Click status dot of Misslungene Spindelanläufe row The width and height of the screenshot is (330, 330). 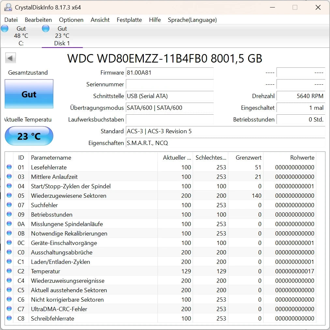tap(9, 224)
